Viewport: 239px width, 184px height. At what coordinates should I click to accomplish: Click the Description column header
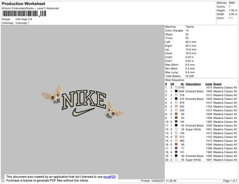pos(193,84)
